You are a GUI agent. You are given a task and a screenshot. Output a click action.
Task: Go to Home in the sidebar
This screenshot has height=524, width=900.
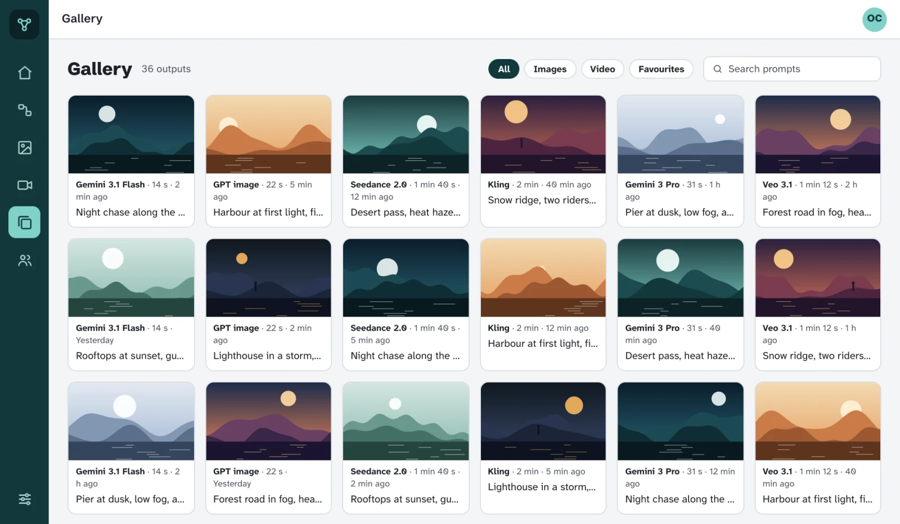click(x=24, y=73)
